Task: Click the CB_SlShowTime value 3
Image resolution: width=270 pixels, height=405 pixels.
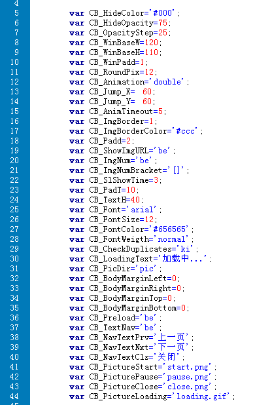Action: point(156,180)
